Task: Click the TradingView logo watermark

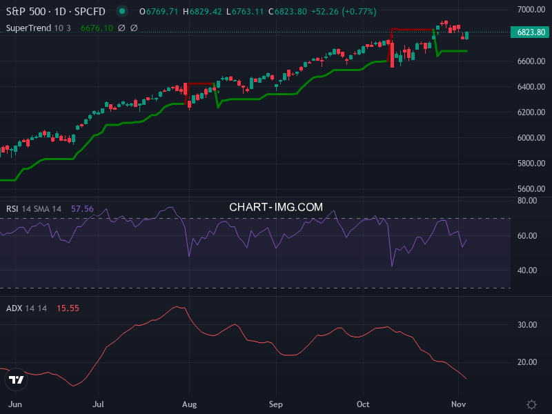Action: pyautogui.click(x=15, y=379)
